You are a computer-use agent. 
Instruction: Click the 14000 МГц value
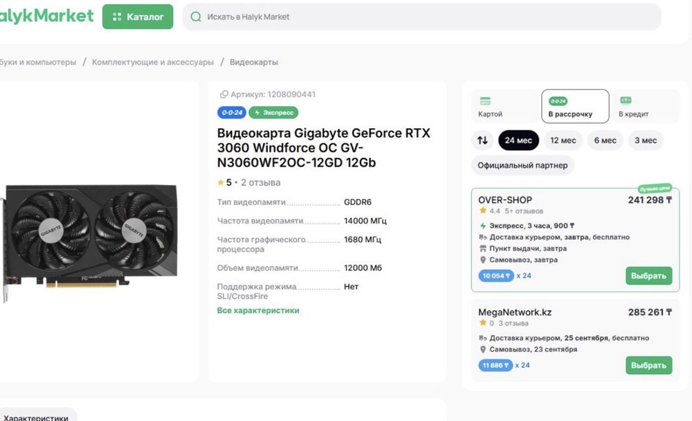(365, 220)
